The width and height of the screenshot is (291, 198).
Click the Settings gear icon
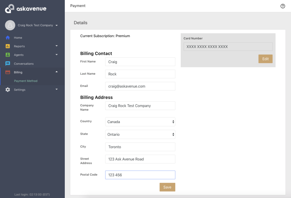click(8, 90)
